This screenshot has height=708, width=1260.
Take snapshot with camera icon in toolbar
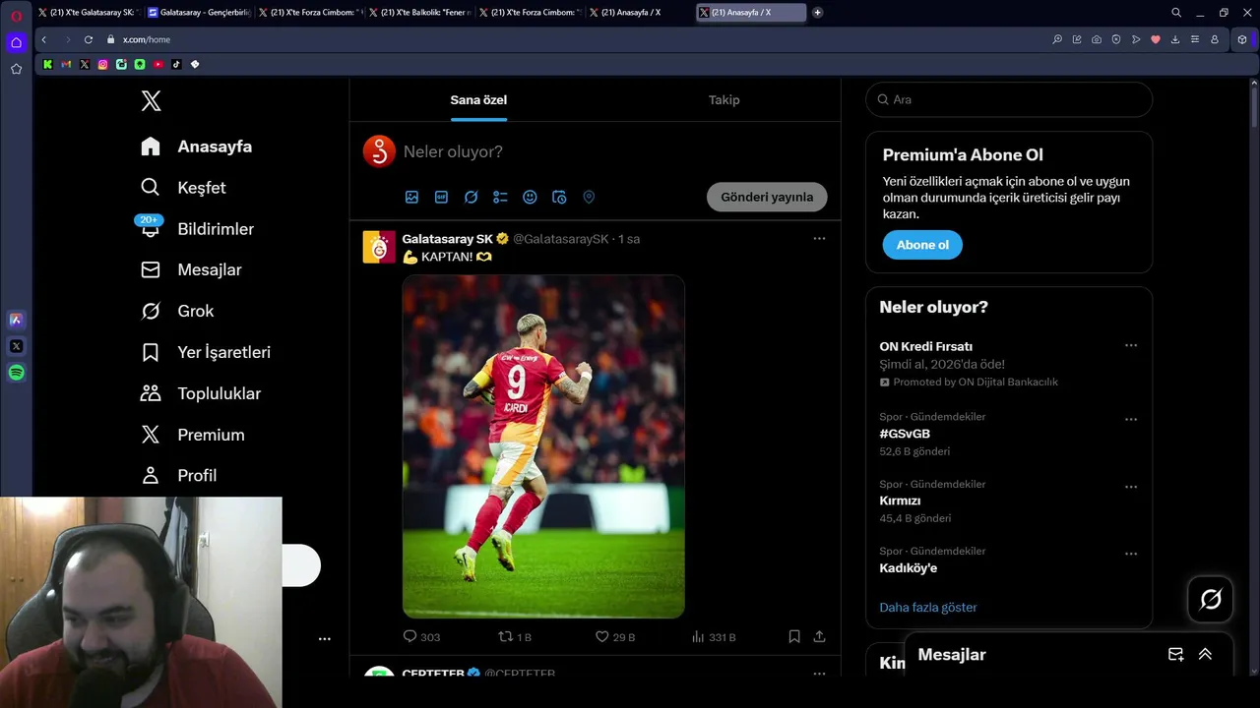pos(1097,39)
